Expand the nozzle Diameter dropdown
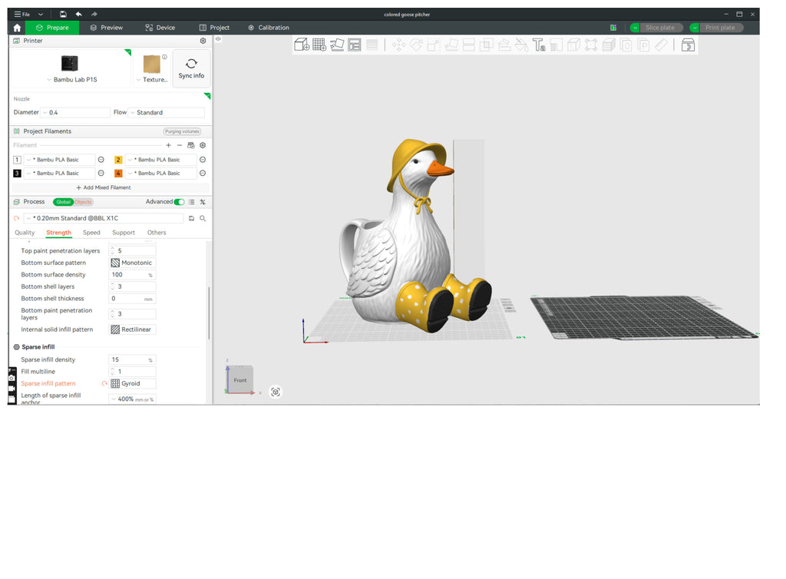The image size is (786, 579). [76, 112]
